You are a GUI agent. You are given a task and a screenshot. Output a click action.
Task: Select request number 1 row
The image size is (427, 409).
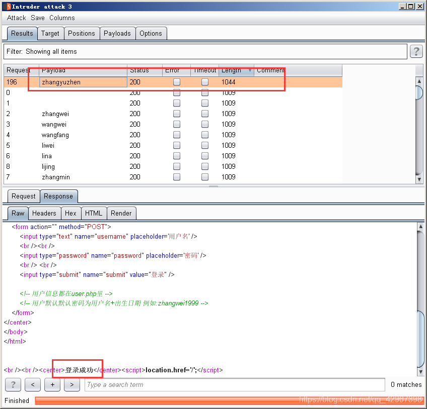point(173,103)
